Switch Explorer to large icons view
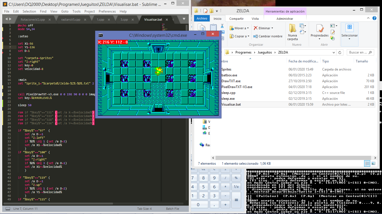This screenshot has height=214, width=382. click(373, 164)
